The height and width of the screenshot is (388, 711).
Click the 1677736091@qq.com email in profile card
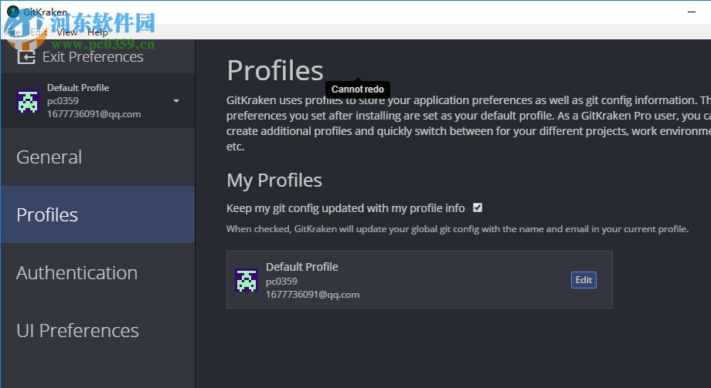312,295
